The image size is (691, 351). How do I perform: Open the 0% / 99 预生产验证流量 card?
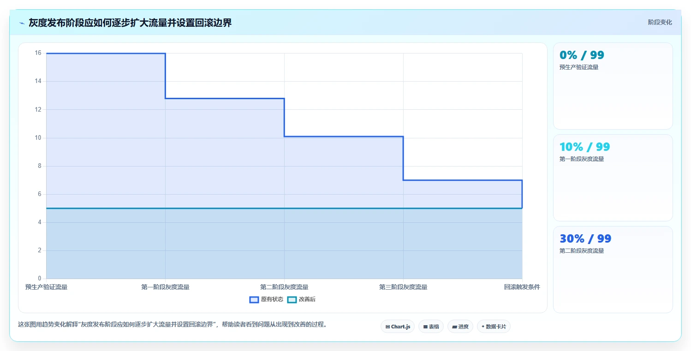(x=613, y=86)
